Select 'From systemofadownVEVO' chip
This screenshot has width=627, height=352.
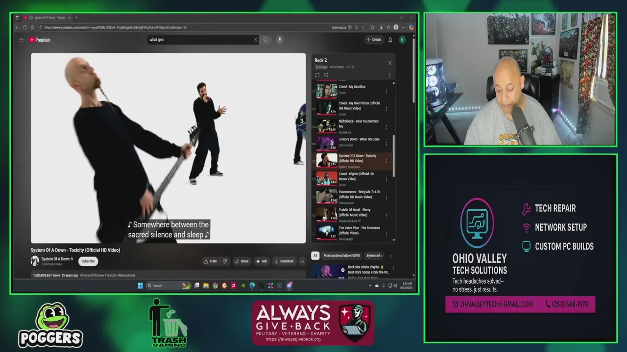click(341, 255)
